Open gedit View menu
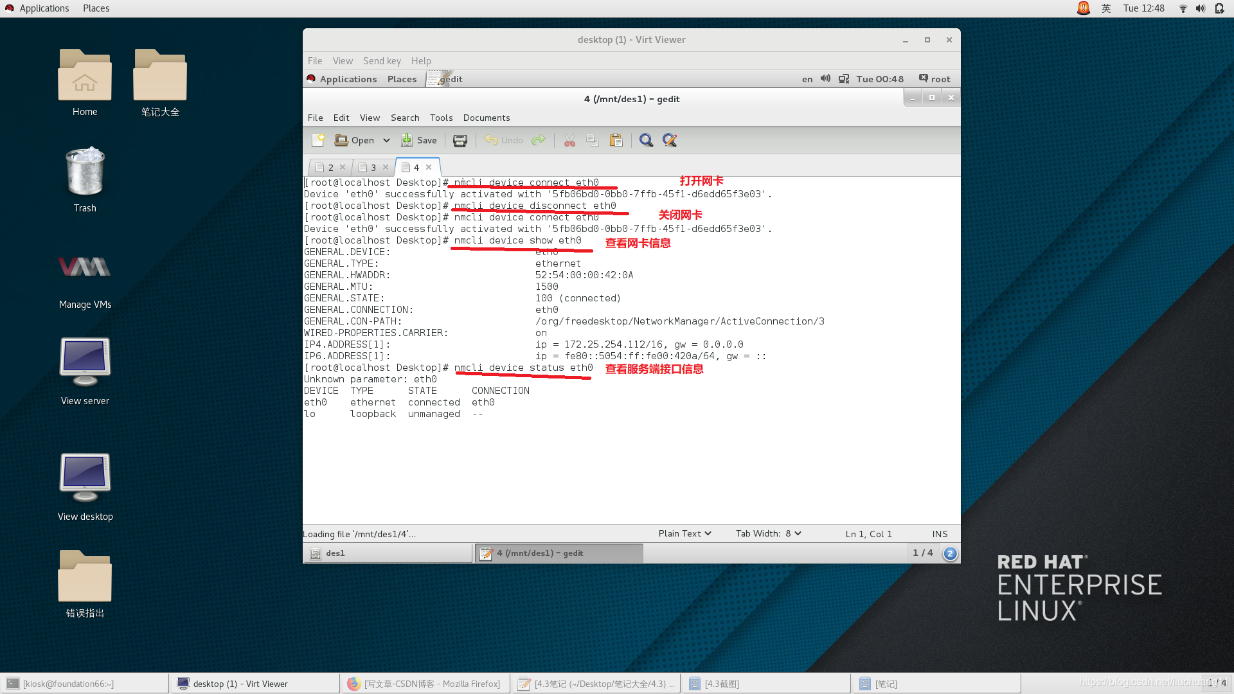This screenshot has width=1234, height=694. 370,118
